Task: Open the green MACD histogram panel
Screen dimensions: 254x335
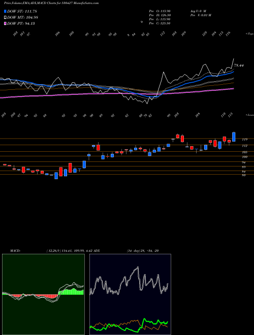Action: (43, 294)
